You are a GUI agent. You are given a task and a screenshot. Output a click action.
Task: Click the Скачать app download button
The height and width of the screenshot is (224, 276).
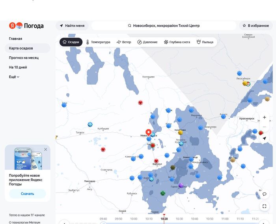point(28,194)
